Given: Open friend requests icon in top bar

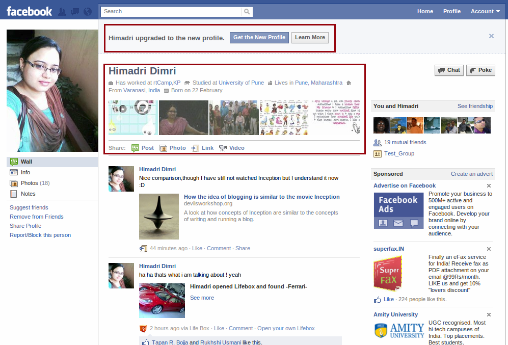Looking at the screenshot, I should [x=62, y=12].
